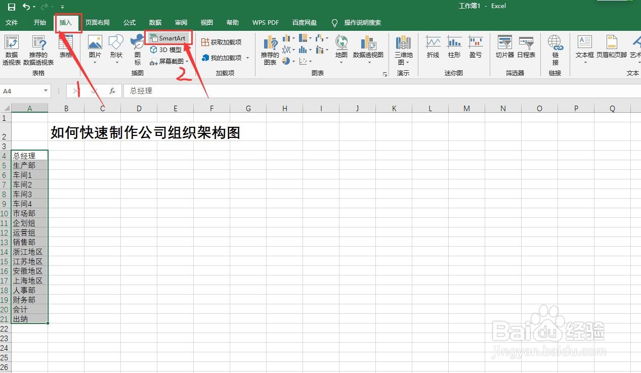641x373 pixels.
Task: Select column B header
Action: (66, 108)
